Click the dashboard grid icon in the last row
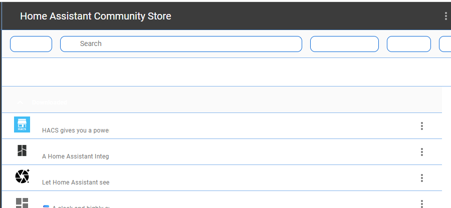451x208 pixels. pyautogui.click(x=22, y=202)
